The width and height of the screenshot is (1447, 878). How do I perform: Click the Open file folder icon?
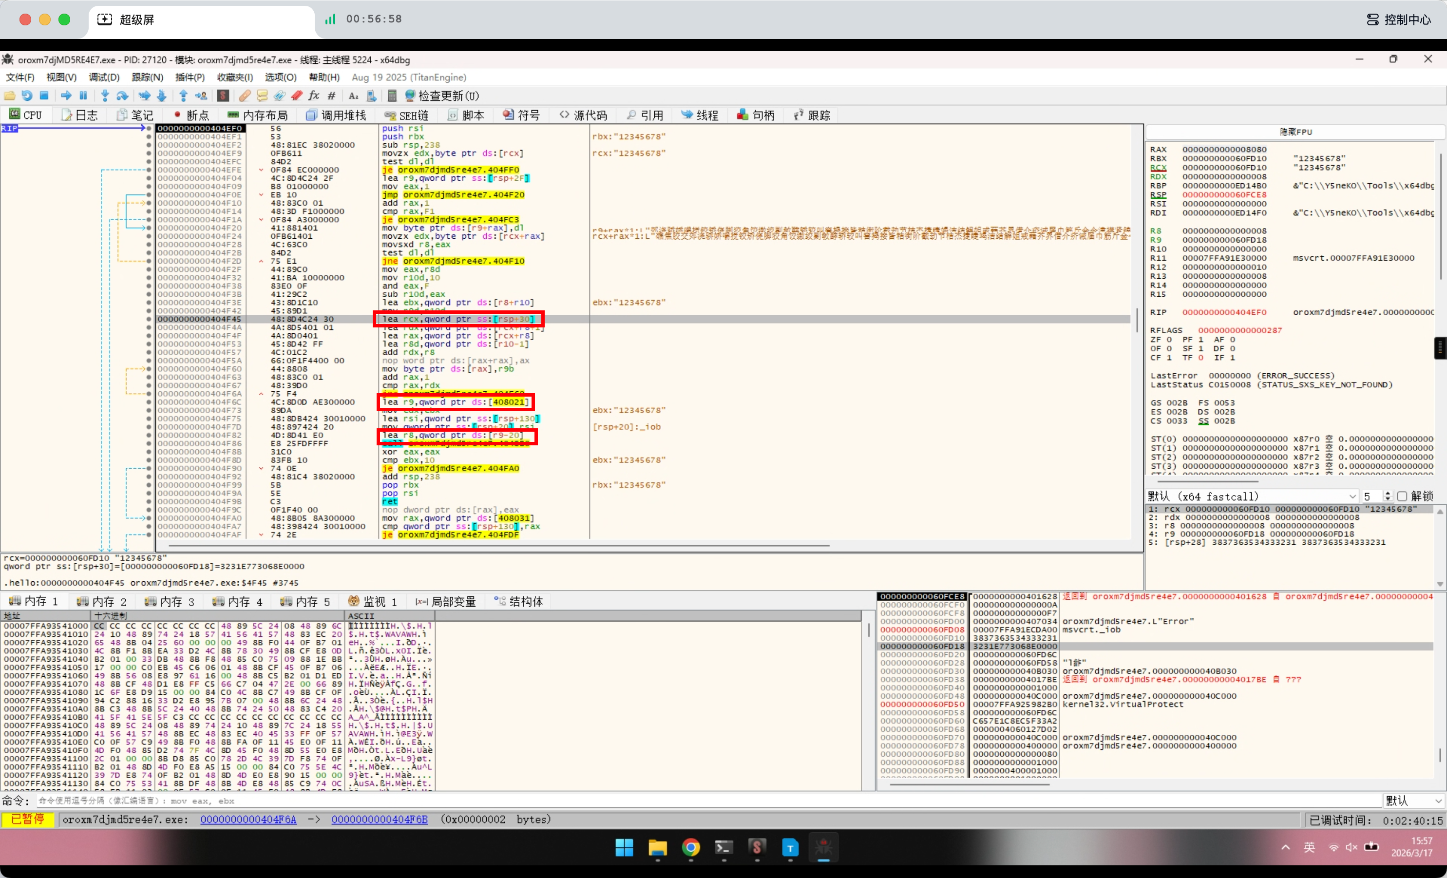pos(9,95)
